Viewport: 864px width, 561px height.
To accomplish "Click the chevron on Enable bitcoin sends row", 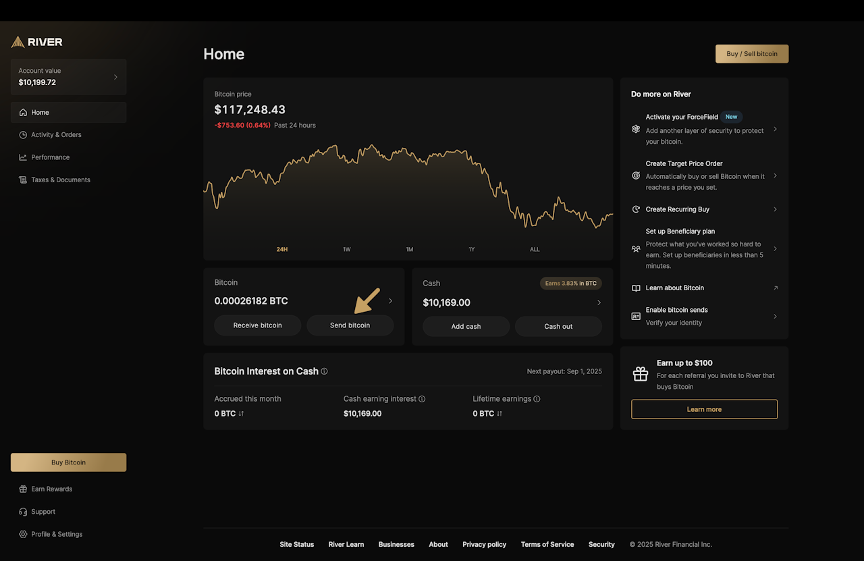I will (x=775, y=316).
